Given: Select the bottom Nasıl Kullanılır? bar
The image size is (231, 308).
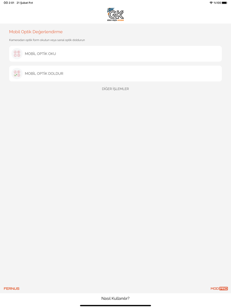Looking at the screenshot, I should point(115,298).
